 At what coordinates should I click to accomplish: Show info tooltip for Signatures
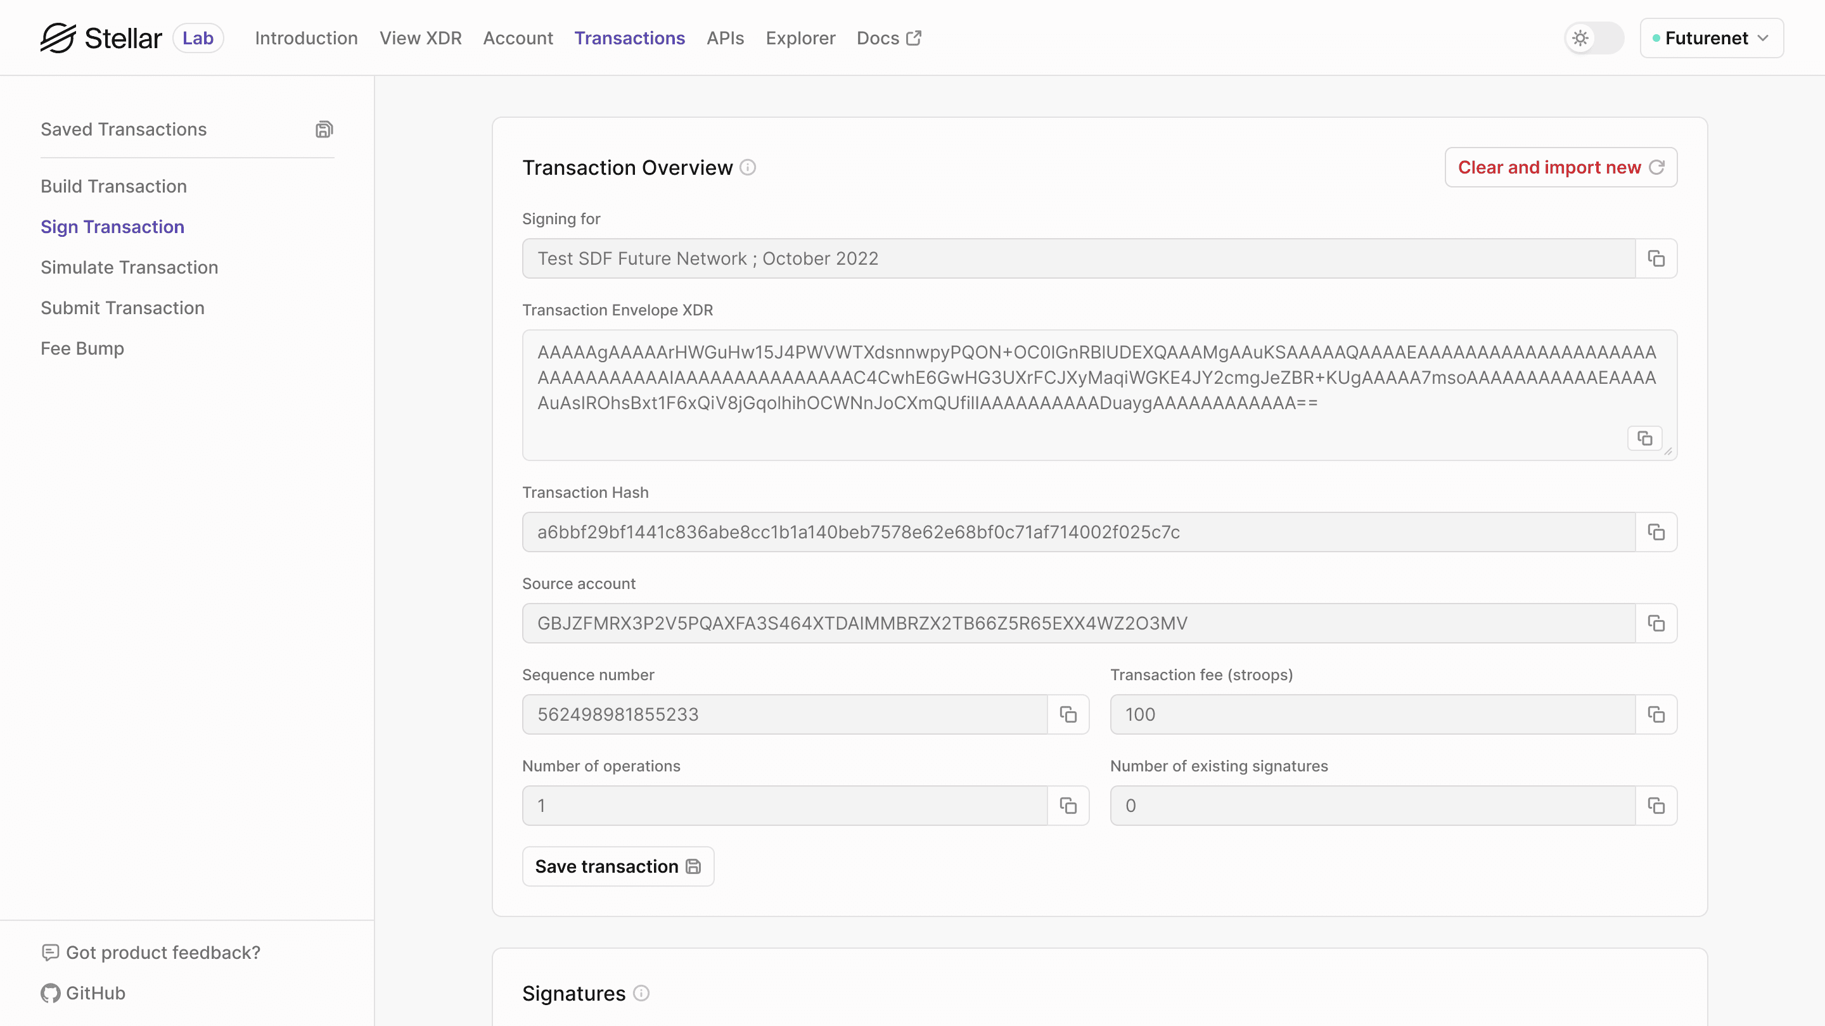coord(641,994)
